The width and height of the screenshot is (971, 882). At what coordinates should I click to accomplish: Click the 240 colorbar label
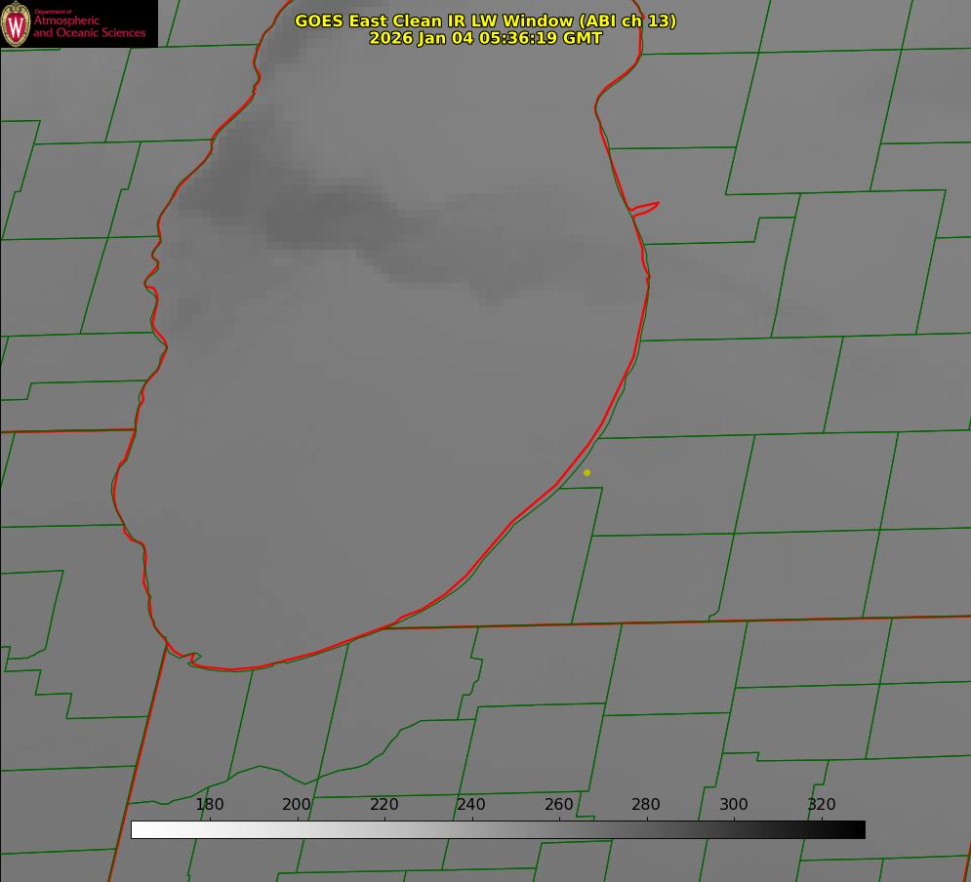471,805
